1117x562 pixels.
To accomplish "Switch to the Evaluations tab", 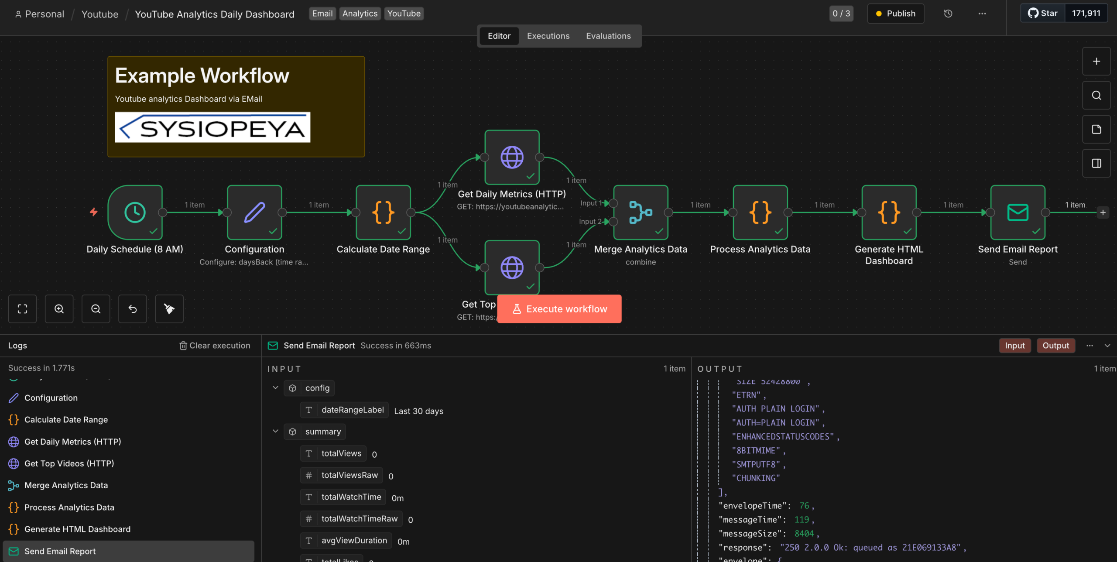I will coord(608,36).
